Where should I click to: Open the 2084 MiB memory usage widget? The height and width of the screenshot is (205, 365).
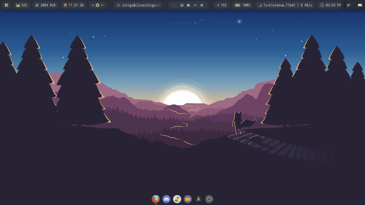pyautogui.click(x=45, y=5)
